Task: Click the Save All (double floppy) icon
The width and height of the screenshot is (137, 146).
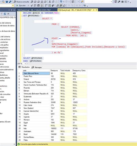Action: pos(10,2)
